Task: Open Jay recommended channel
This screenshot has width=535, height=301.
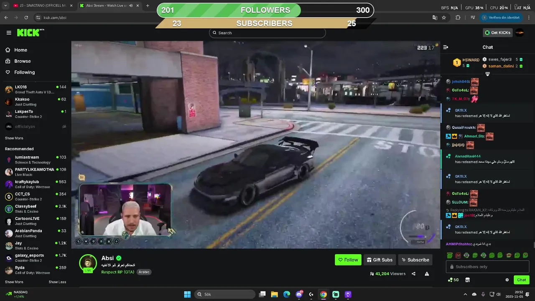Action: 36,245
